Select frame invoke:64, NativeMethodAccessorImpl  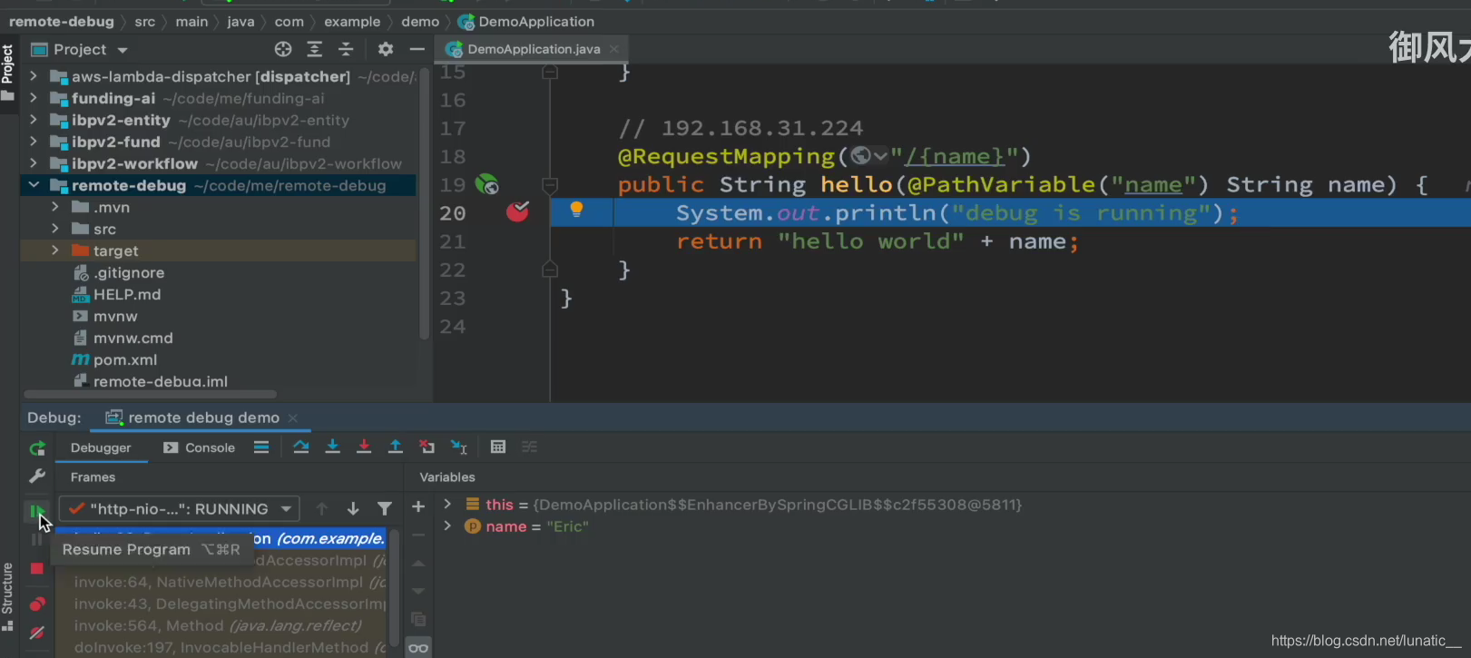[x=230, y=582]
